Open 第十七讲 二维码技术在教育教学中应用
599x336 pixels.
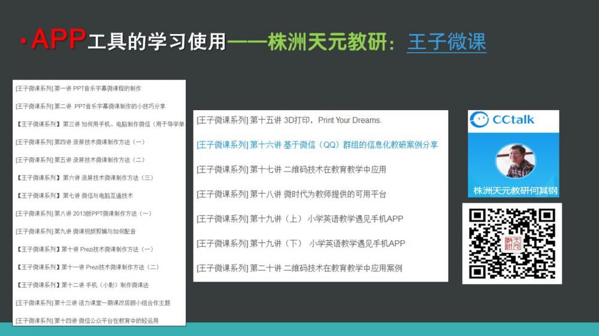pyautogui.click(x=291, y=169)
